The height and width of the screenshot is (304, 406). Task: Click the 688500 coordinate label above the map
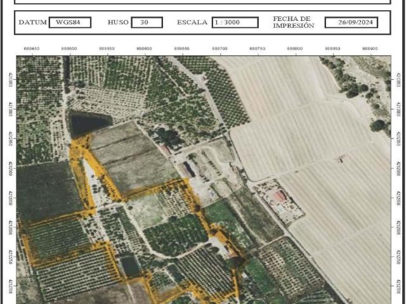point(69,48)
